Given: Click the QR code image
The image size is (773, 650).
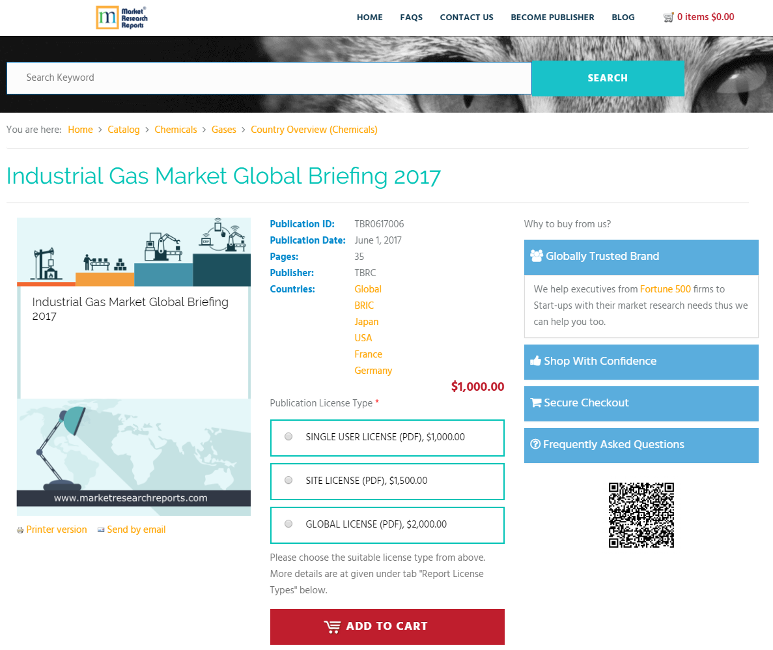Looking at the screenshot, I should (641, 515).
